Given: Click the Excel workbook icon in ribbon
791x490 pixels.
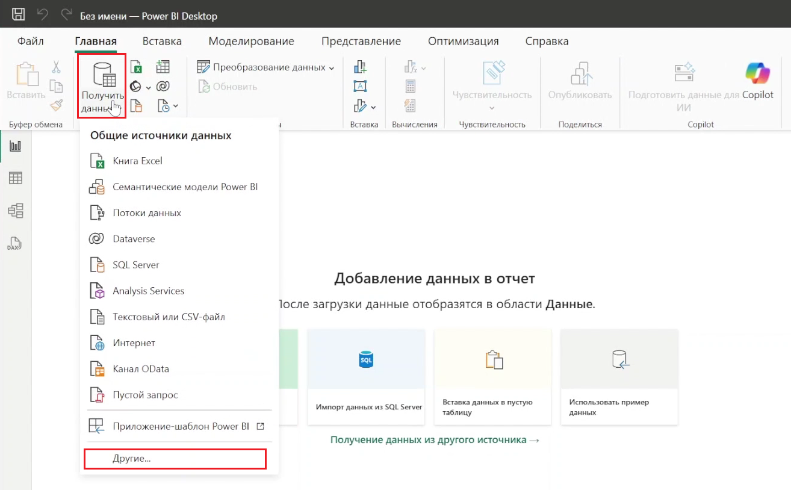Looking at the screenshot, I should [x=136, y=67].
